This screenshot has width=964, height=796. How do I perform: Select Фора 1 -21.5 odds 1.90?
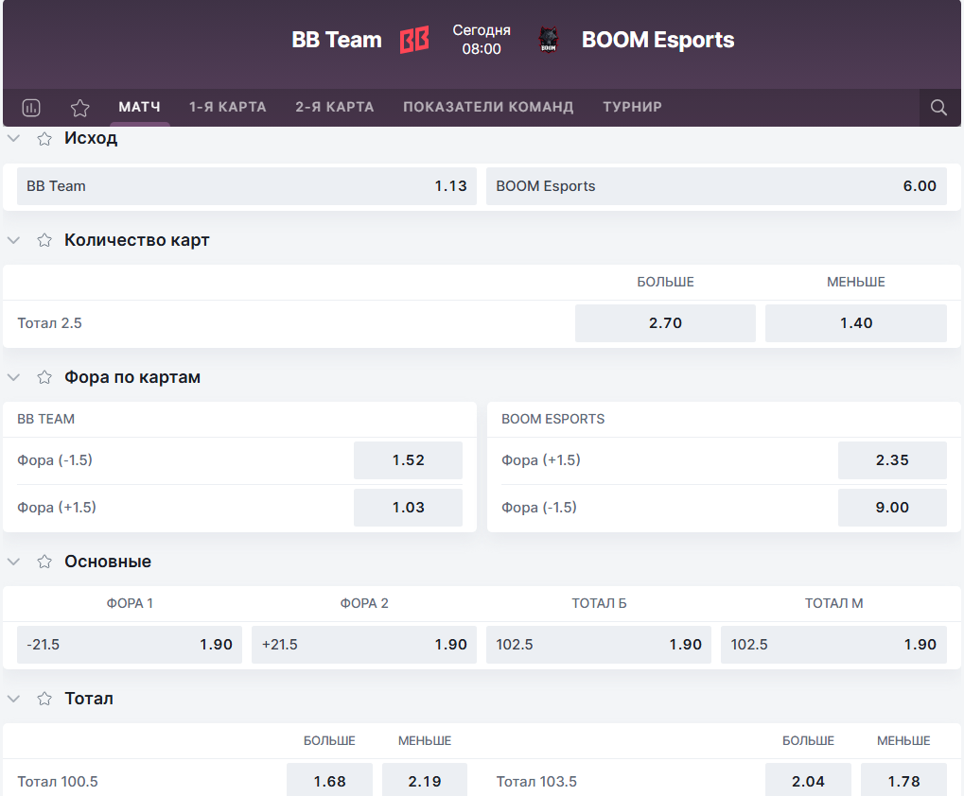pos(129,645)
